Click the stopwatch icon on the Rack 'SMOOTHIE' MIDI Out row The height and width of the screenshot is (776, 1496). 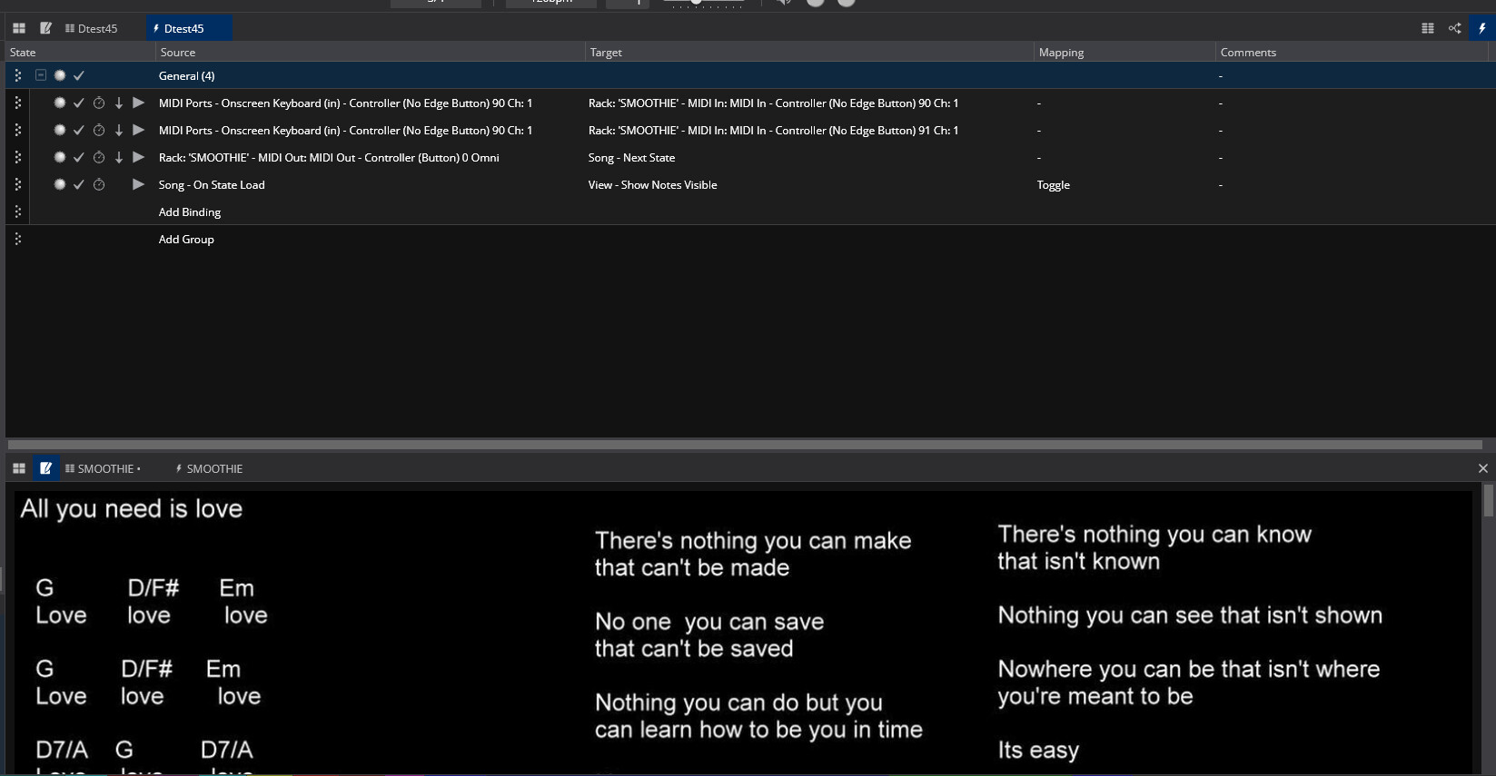pyautogui.click(x=99, y=157)
